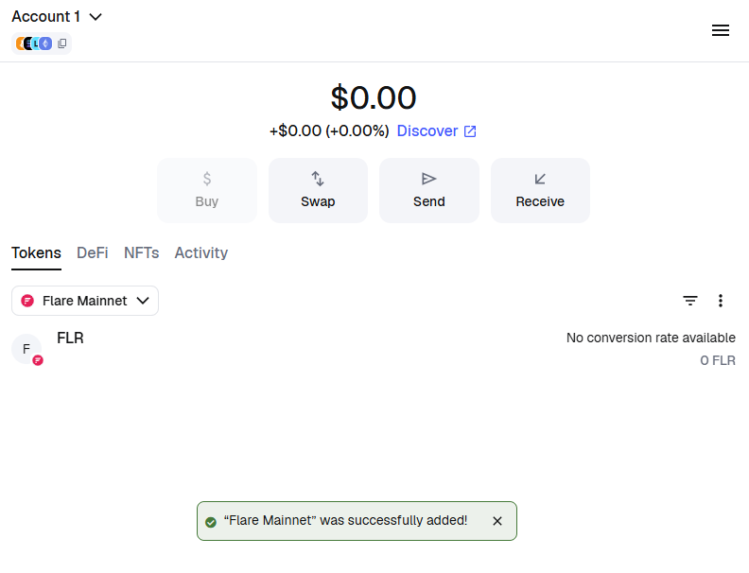Open the hamburger main menu

click(x=721, y=30)
